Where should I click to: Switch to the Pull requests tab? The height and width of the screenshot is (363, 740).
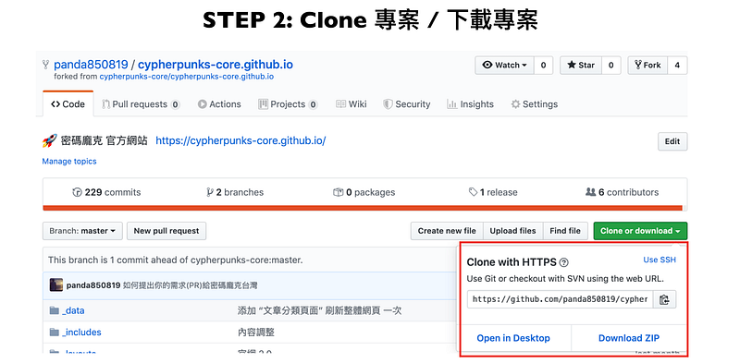coord(141,104)
